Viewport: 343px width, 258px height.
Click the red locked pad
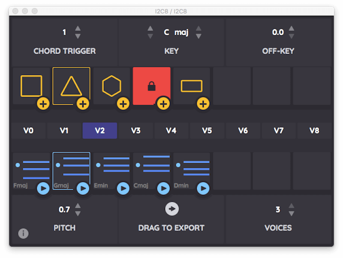(151, 85)
